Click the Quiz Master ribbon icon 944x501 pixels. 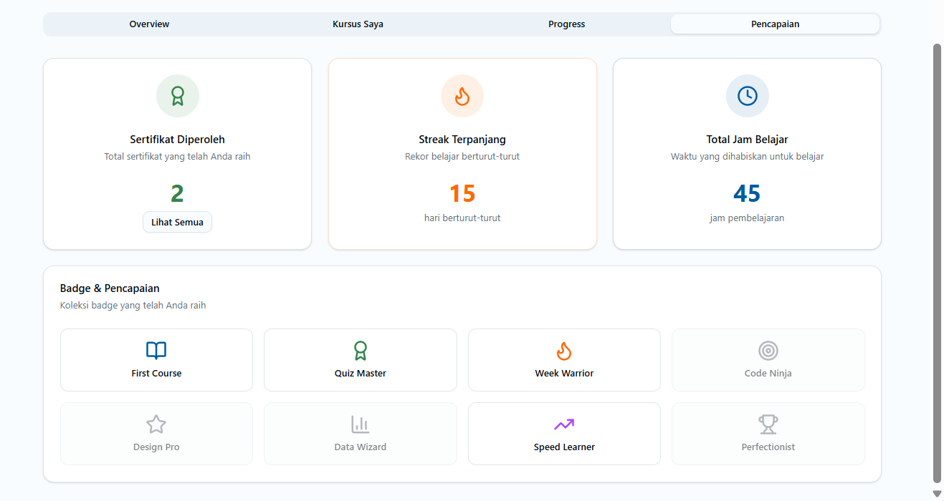click(361, 351)
